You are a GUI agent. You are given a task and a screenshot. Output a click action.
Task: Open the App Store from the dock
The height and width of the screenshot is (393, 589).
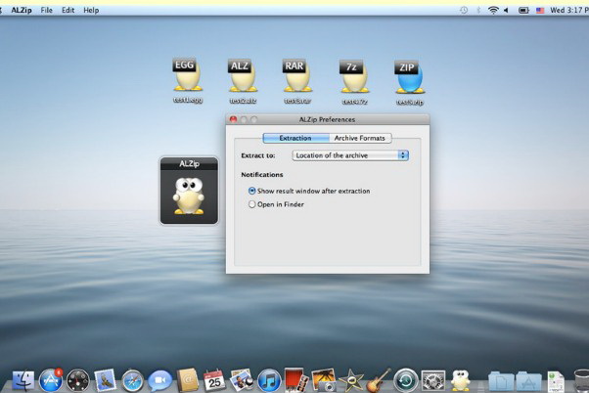point(51,380)
